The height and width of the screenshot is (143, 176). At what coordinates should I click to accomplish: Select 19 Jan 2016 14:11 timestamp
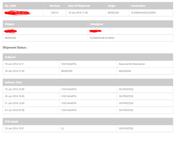click(x=14, y=64)
